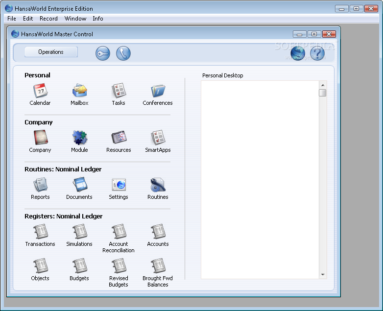Open the SmartApps icon
The height and width of the screenshot is (311, 383).
pyautogui.click(x=158, y=138)
